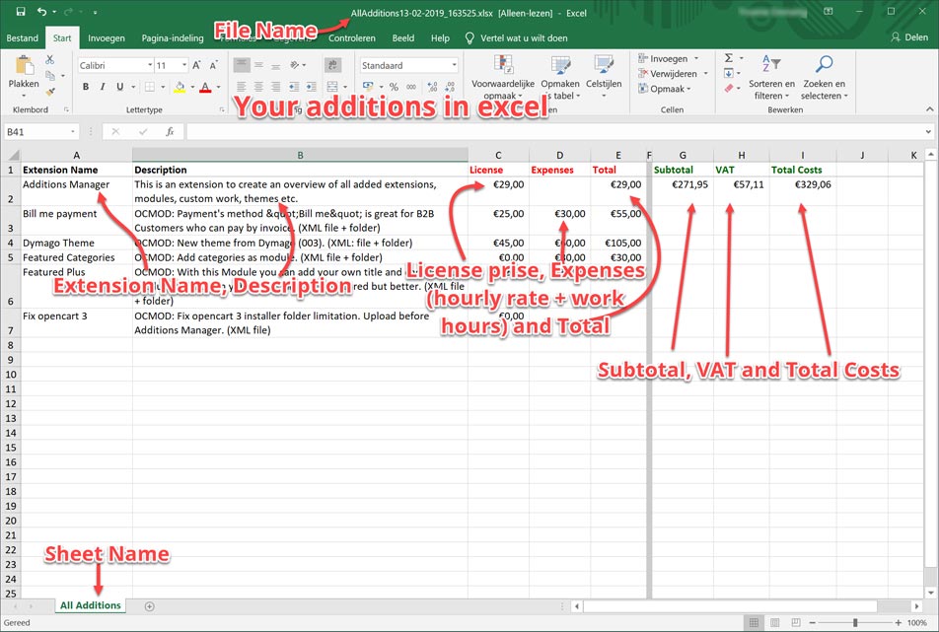The width and height of the screenshot is (939, 632).
Task: Click Vertel wat u wilt doen search
Action: (516, 37)
